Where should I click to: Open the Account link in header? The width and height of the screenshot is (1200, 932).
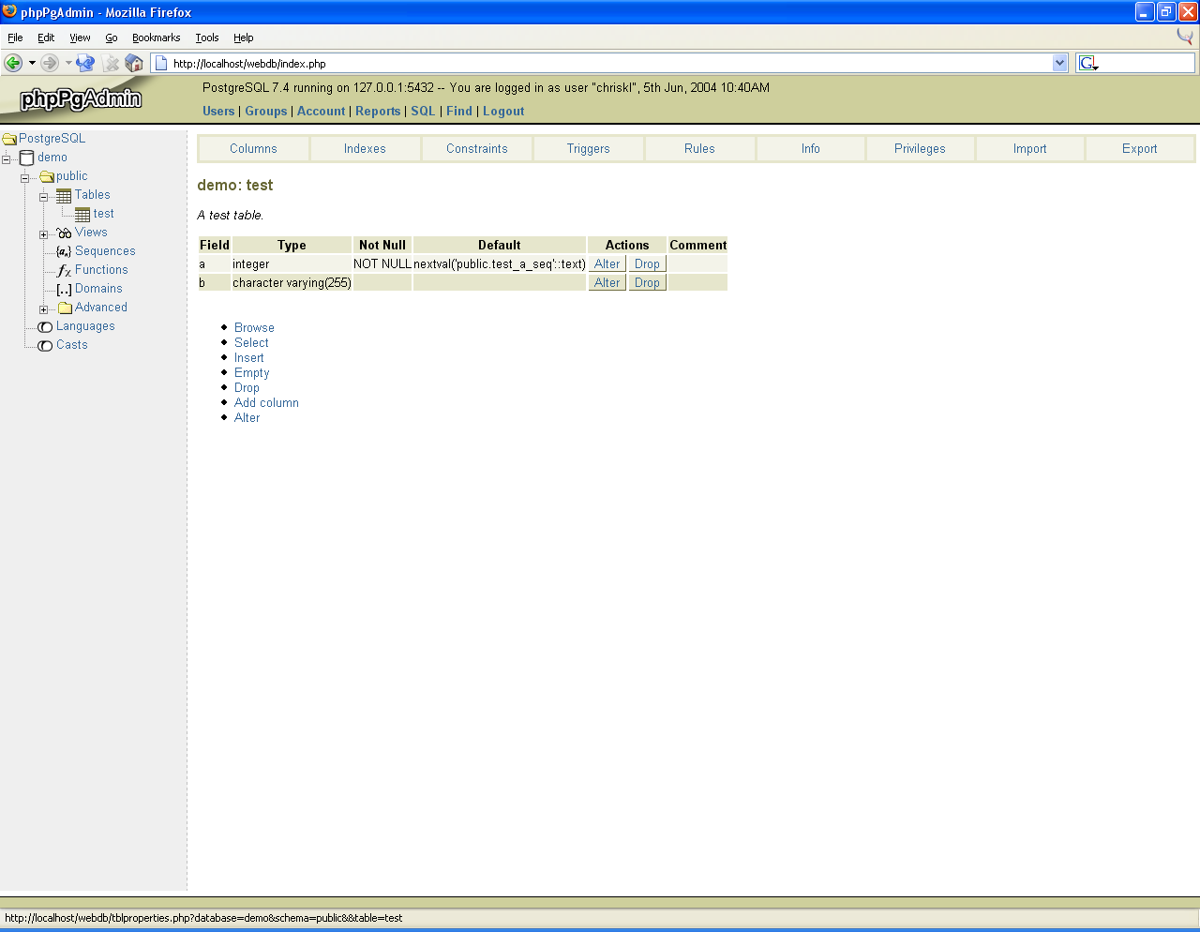(x=322, y=111)
